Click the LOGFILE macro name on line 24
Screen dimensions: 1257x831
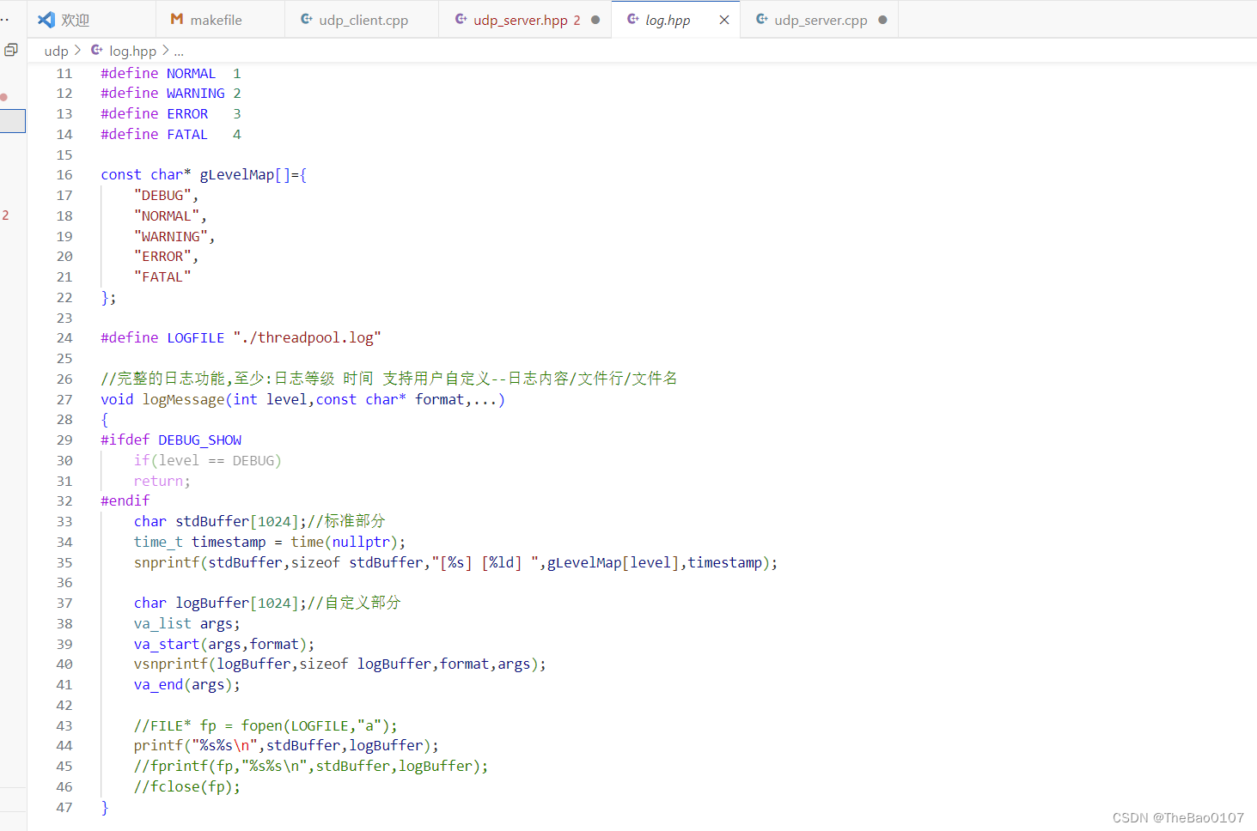195,338
